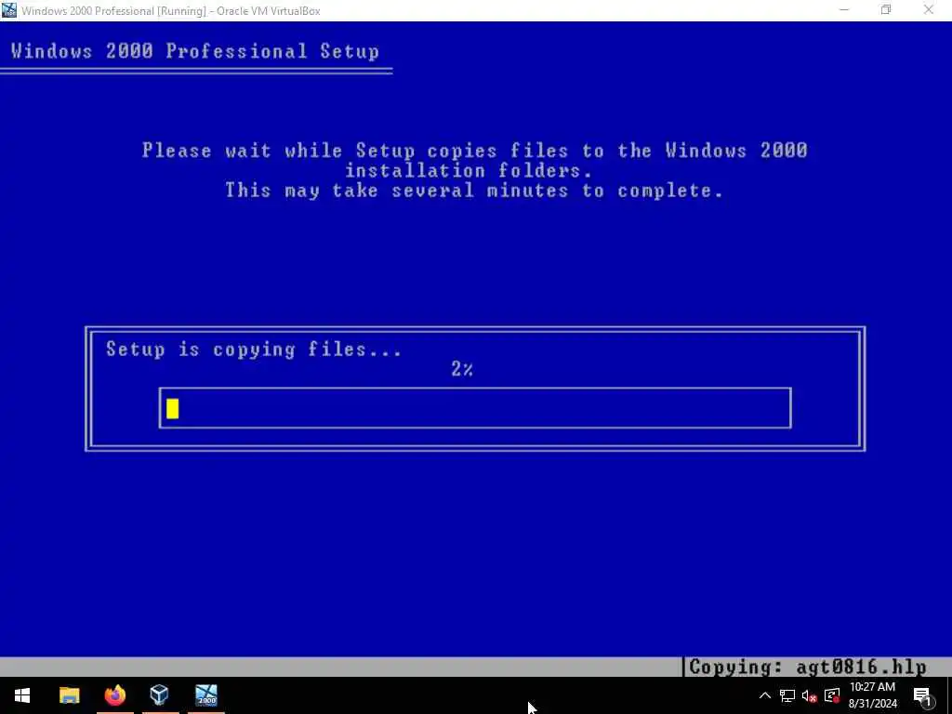Open the Windows Start menu

pyautogui.click(x=22, y=695)
